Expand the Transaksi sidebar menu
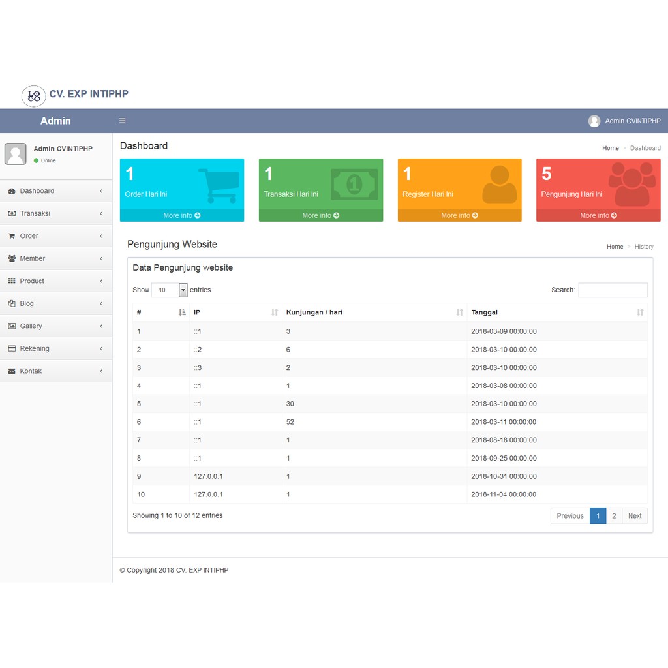Viewport: 668px width, 668px height. (56, 213)
